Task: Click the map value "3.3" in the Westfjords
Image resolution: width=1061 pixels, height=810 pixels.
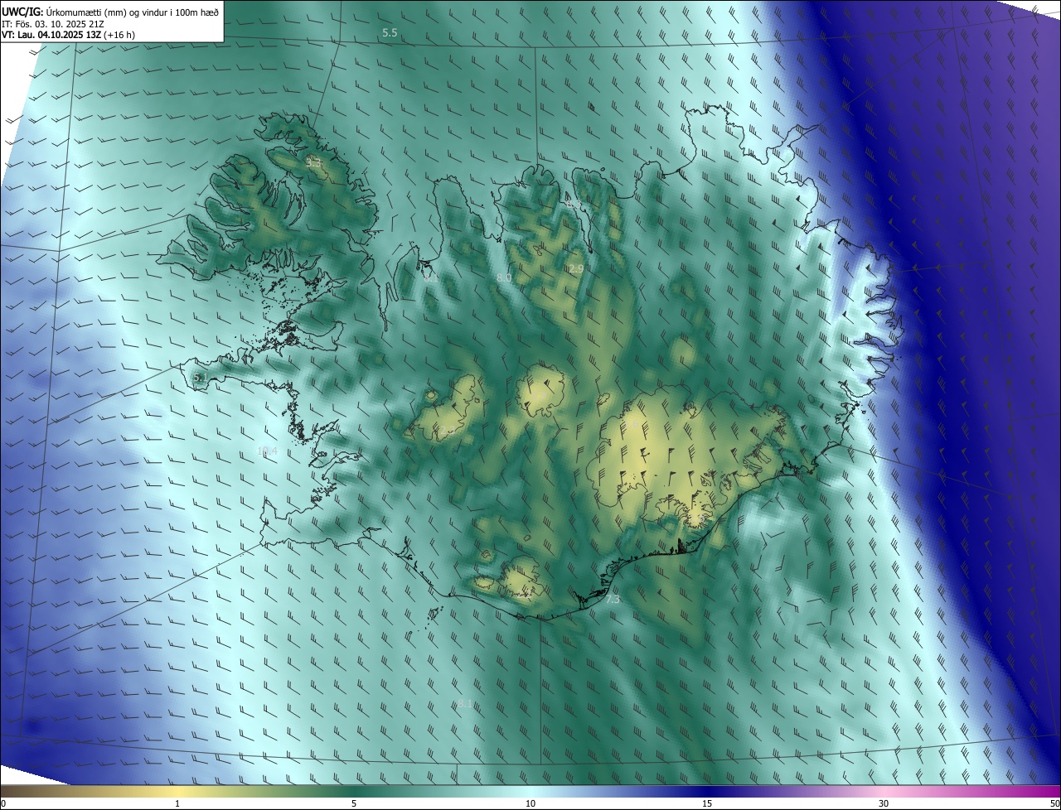Action: click(313, 163)
